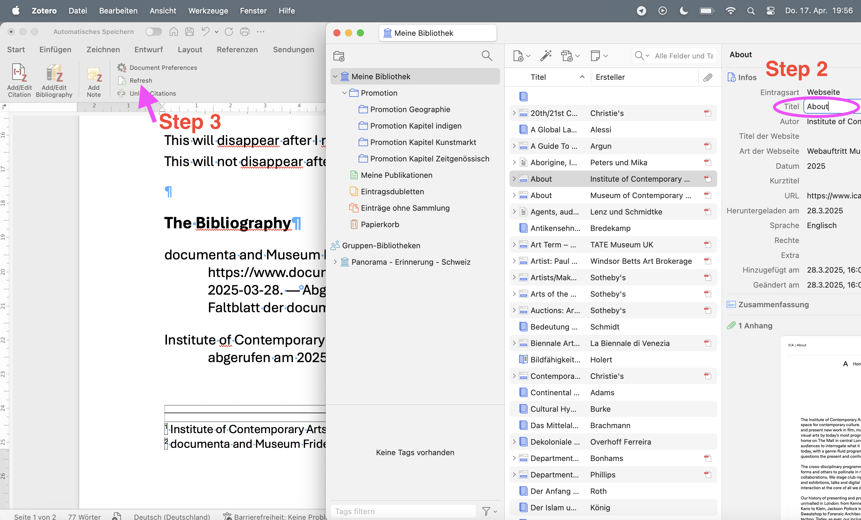This screenshot has height=520, width=861.
Task: Toggle macOS Do Not Disturb moon icon
Action: 684,11
